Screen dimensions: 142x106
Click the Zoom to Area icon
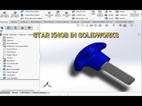click(82, 26)
